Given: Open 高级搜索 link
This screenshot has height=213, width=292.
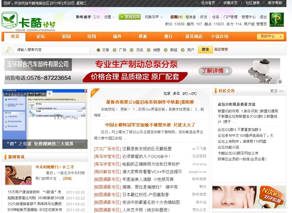Looking at the screenshot, I should click(221, 49).
